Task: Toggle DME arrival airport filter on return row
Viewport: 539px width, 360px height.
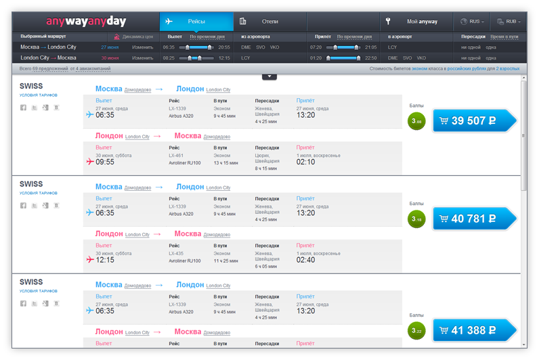Action: [393, 58]
